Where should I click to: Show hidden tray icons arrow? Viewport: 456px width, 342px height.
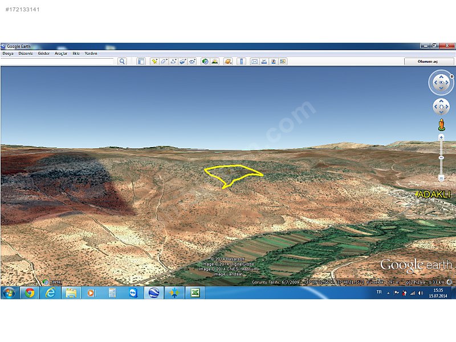[388, 293]
